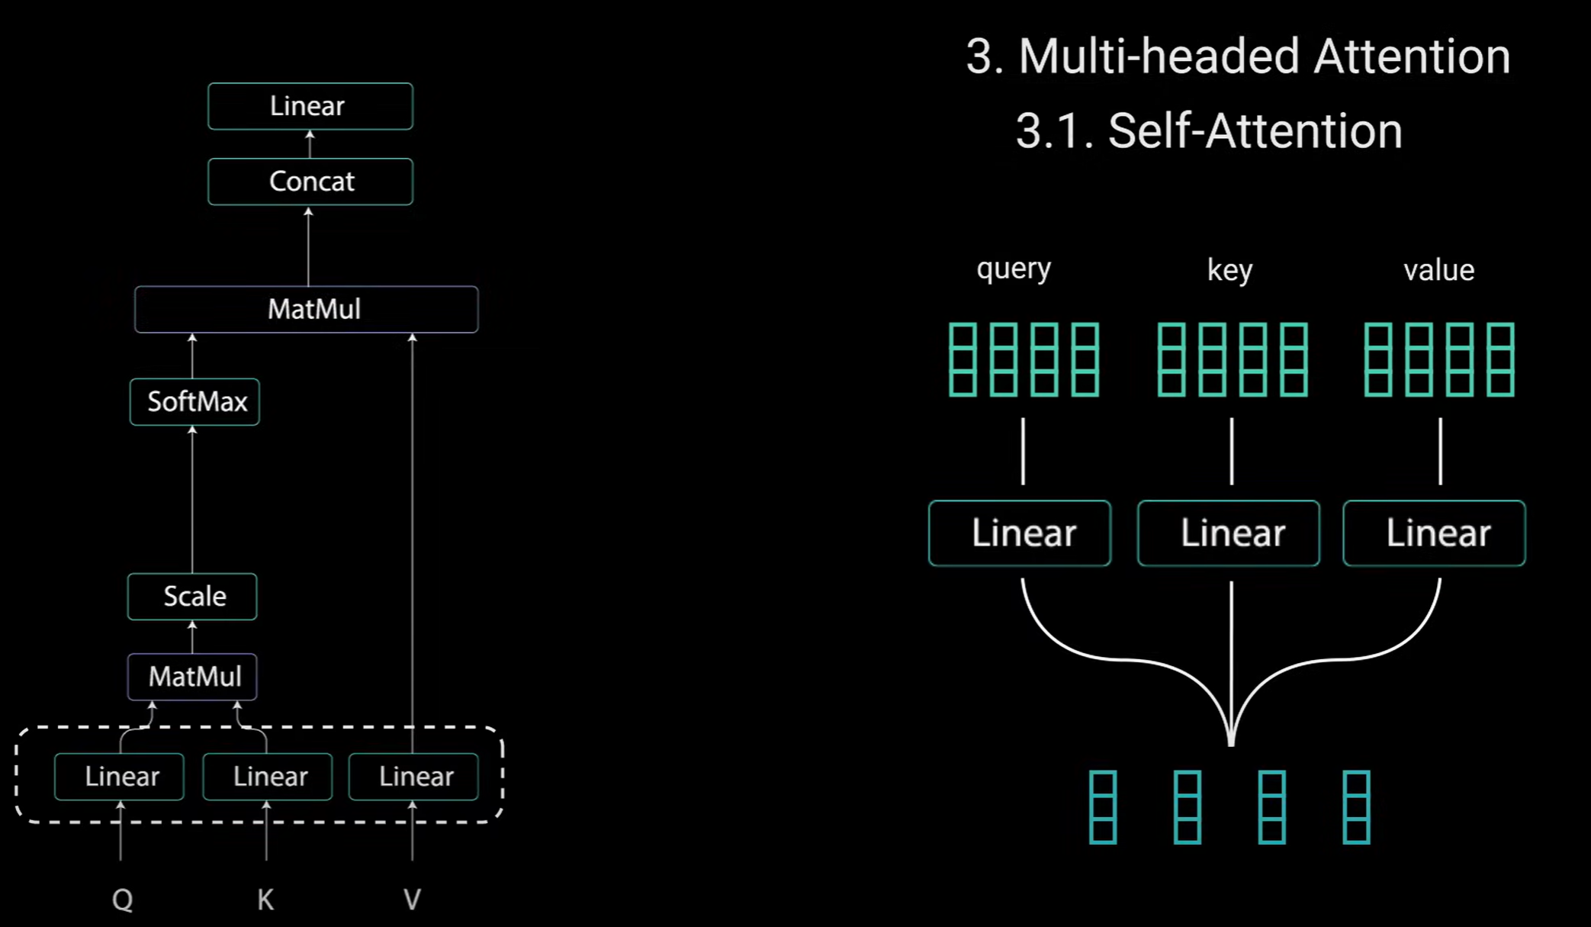Select the Concat block
1591x927 pixels.
[x=310, y=182]
